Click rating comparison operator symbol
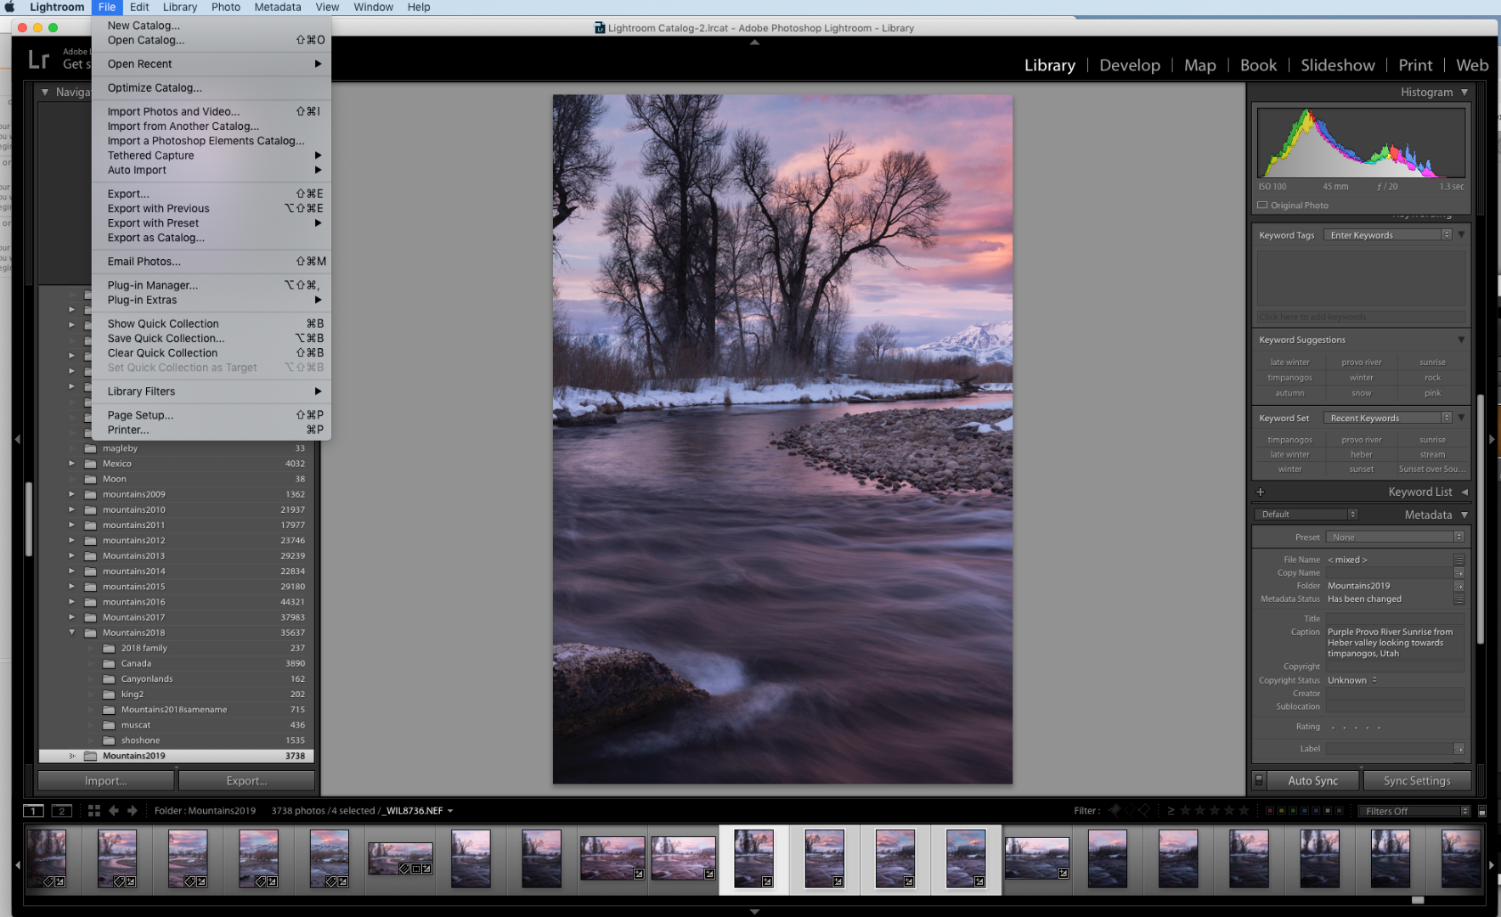Screen dimensions: 1501x917 (x=1171, y=811)
